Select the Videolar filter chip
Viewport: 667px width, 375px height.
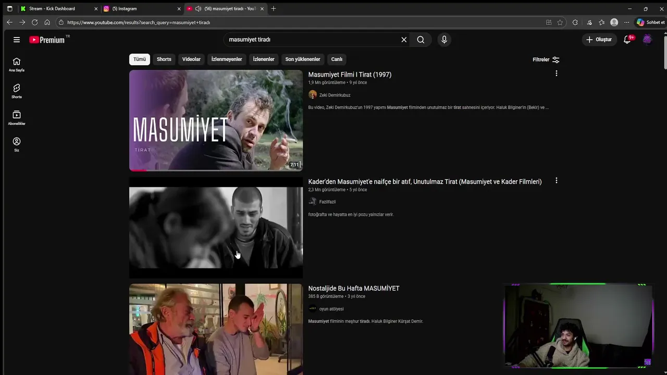click(x=191, y=59)
